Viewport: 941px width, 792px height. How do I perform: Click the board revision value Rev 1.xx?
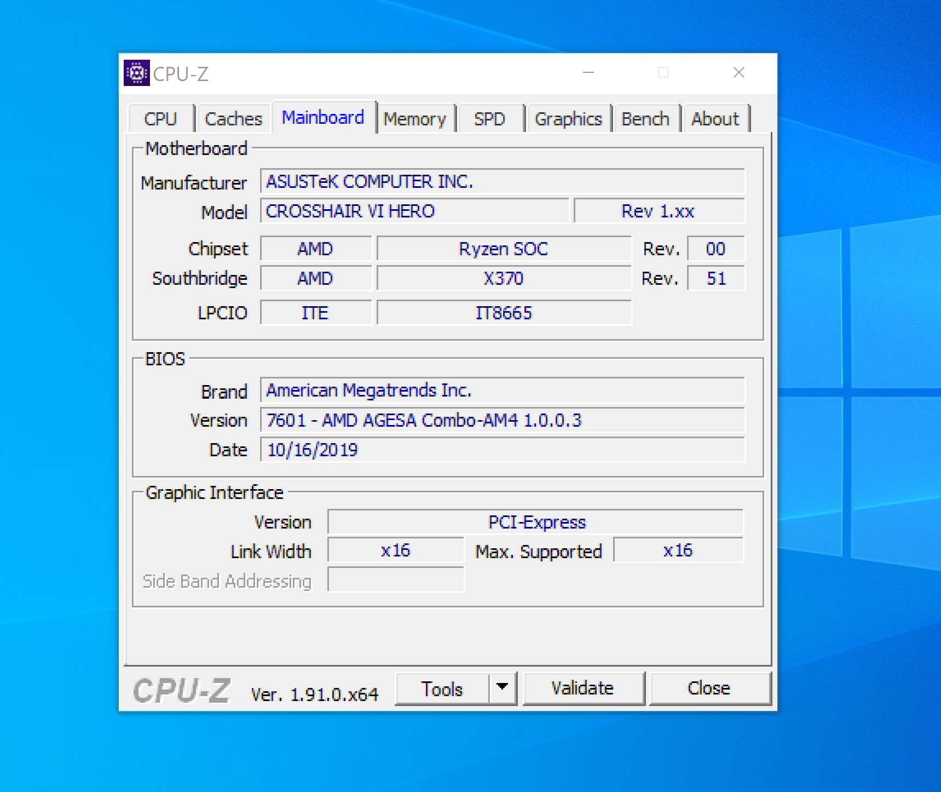point(659,211)
